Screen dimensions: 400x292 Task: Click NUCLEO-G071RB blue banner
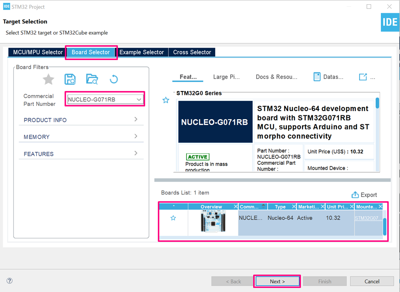(x=215, y=122)
